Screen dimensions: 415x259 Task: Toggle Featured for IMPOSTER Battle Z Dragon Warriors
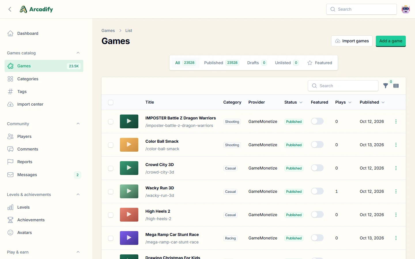coord(317,121)
